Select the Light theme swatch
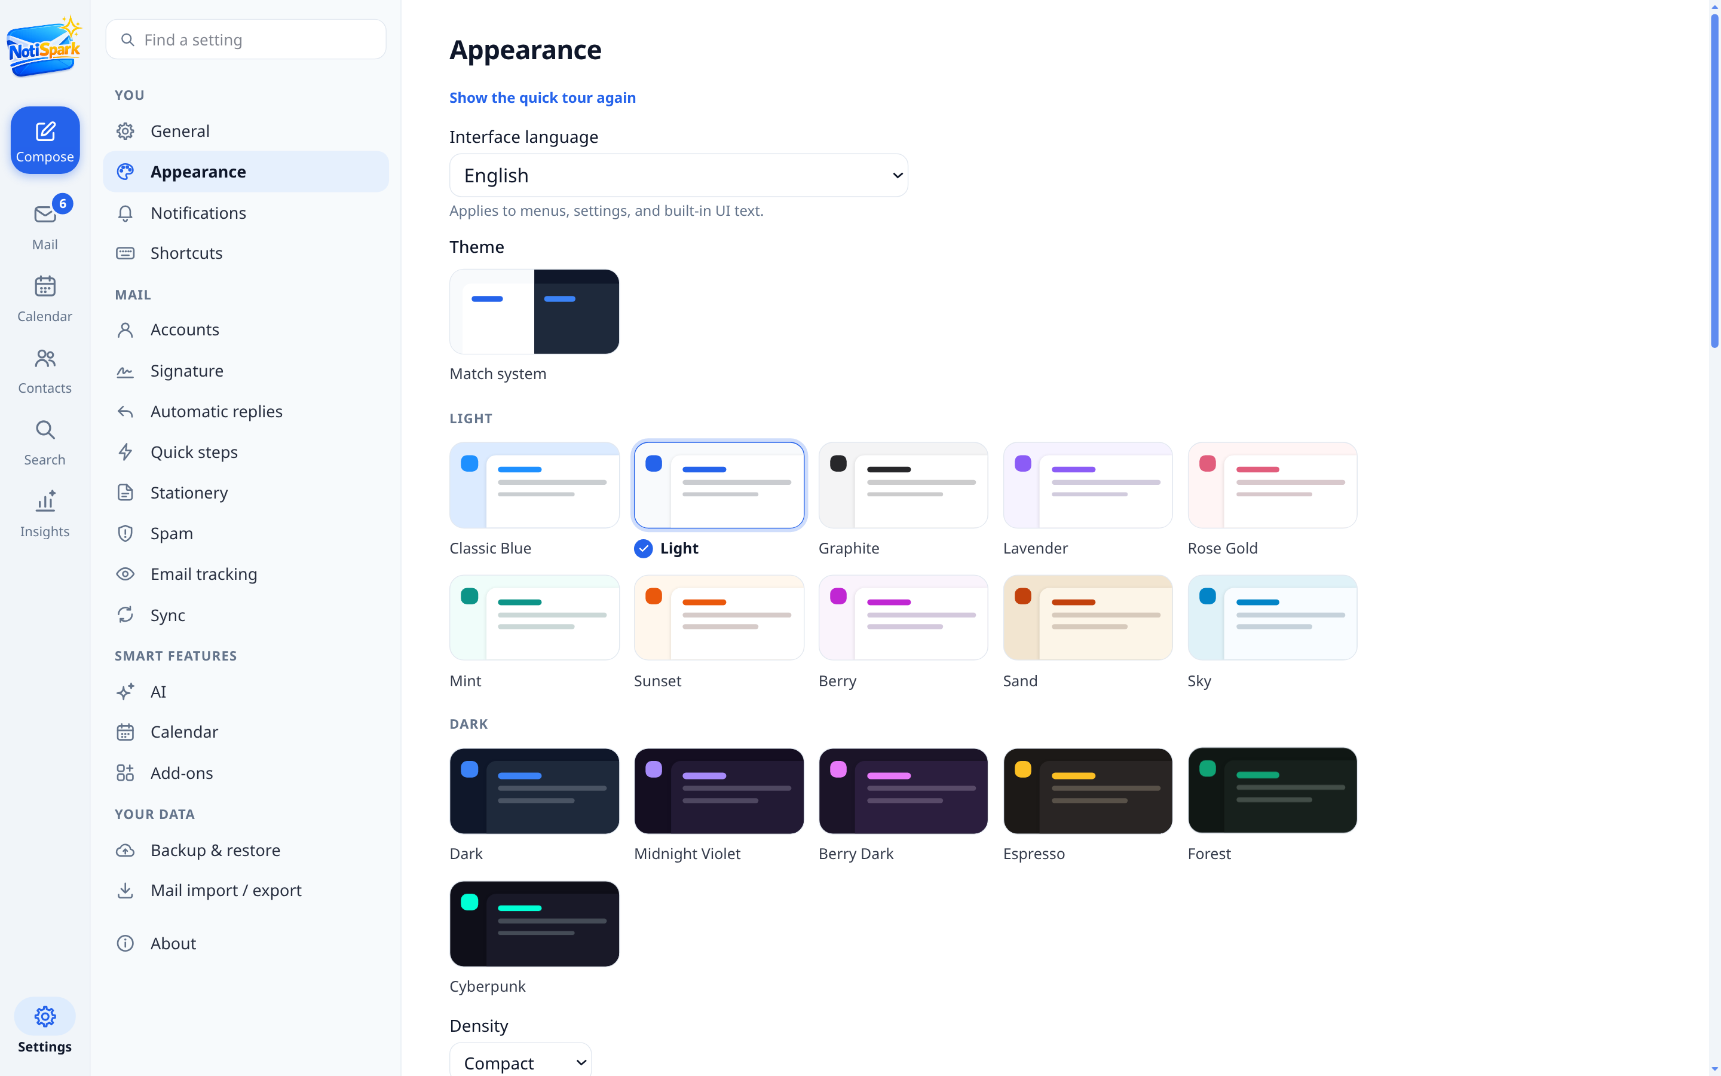Viewport: 1721px width, 1076px height. click(x=719, y=485)
